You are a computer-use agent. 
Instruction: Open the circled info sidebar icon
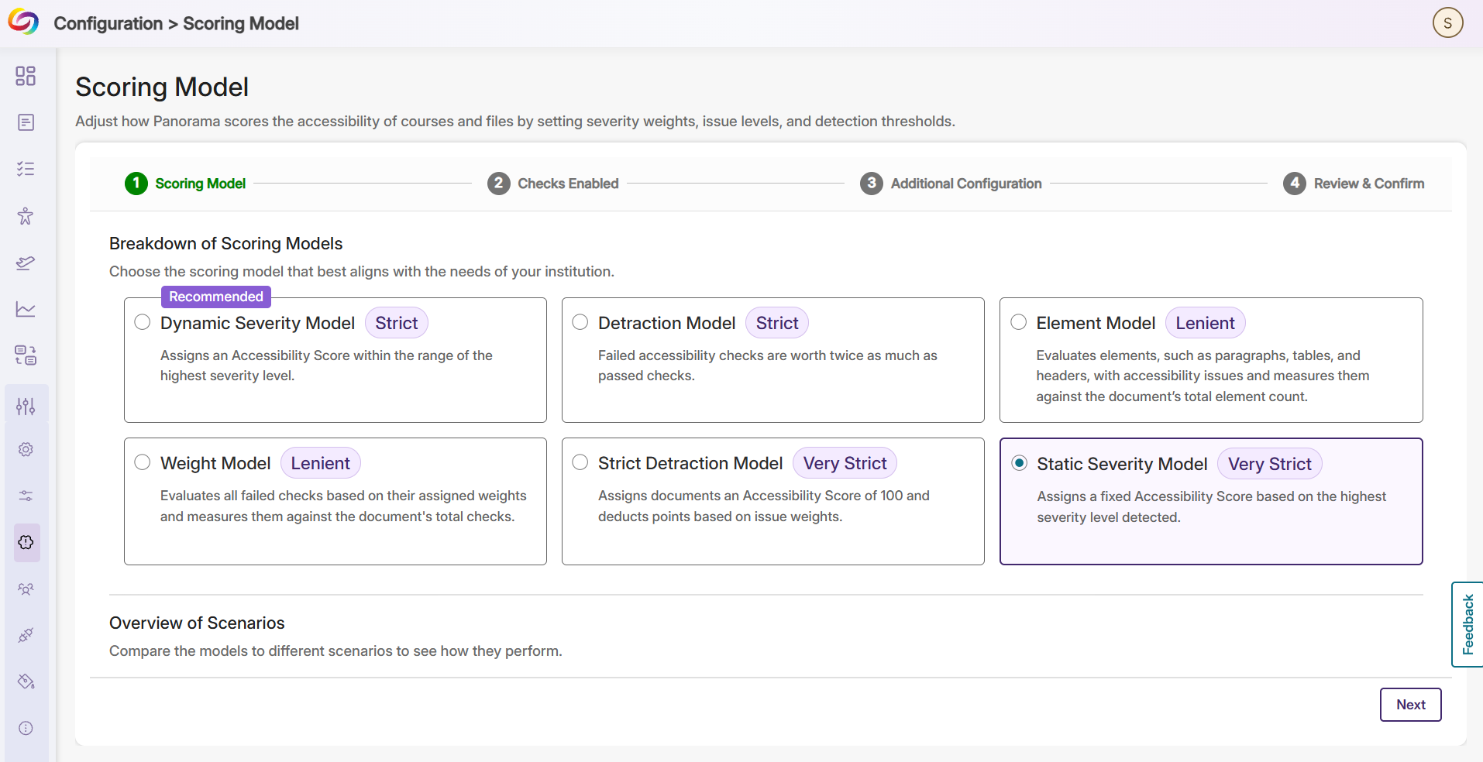click(x=26, y=728)
